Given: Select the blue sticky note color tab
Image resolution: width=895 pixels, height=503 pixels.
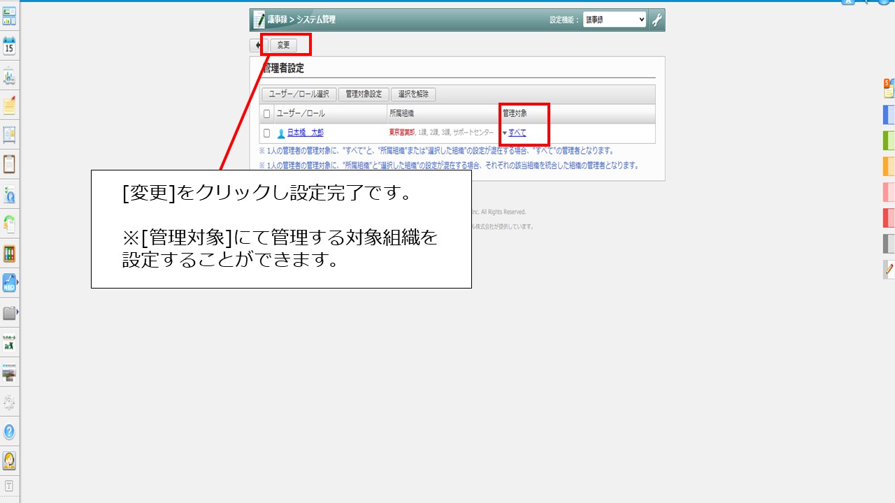Looking at the screenshot, I should coord(889,115).
